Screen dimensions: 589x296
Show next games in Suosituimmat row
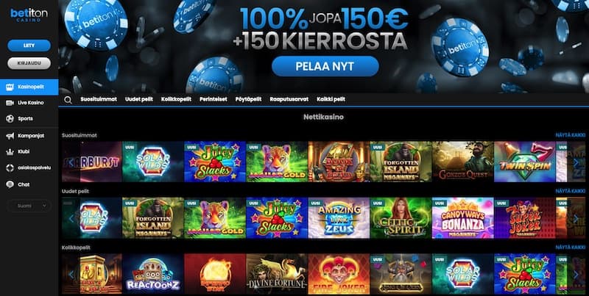point(576,162)
